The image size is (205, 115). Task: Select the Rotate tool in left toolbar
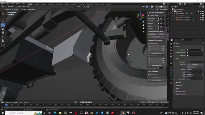pyautogui.click(x=3, y=25)
